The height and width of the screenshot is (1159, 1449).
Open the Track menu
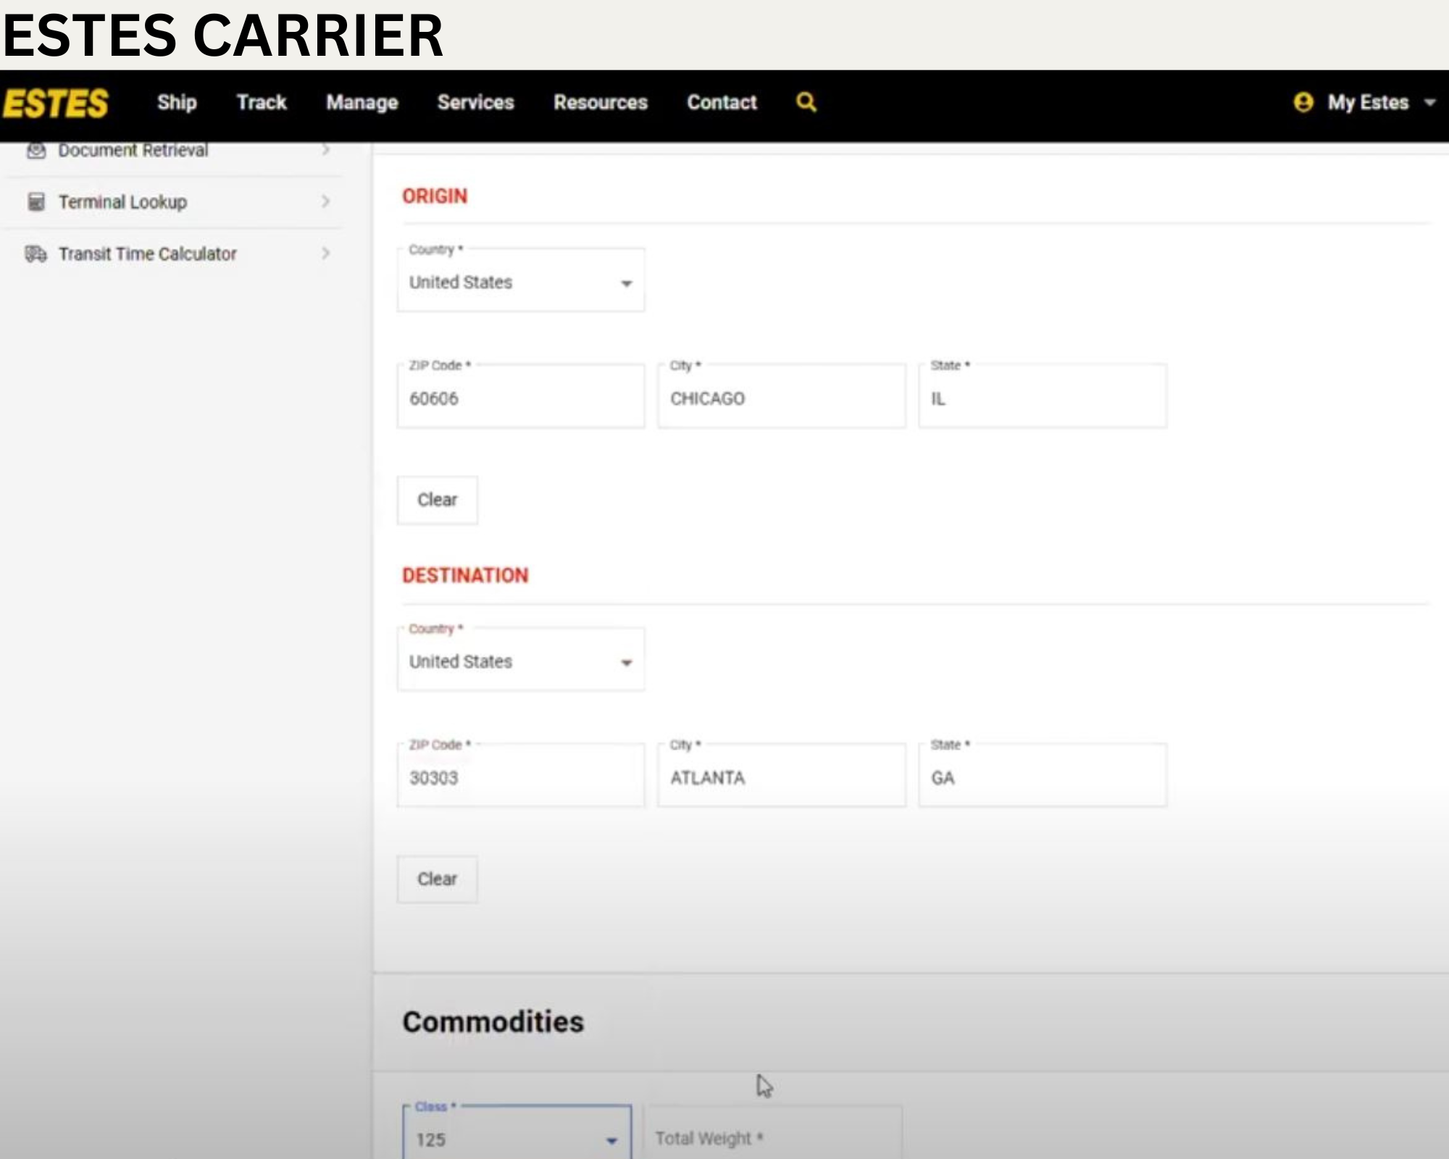point(262,102)
